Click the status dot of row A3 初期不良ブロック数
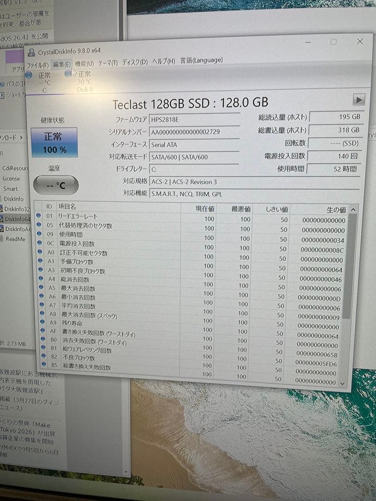The image size is (376, 501). (x=40, y=270)
